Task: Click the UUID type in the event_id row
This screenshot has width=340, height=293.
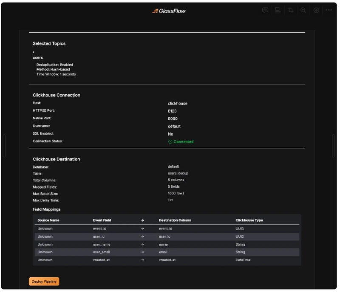Action: point(240,228)
